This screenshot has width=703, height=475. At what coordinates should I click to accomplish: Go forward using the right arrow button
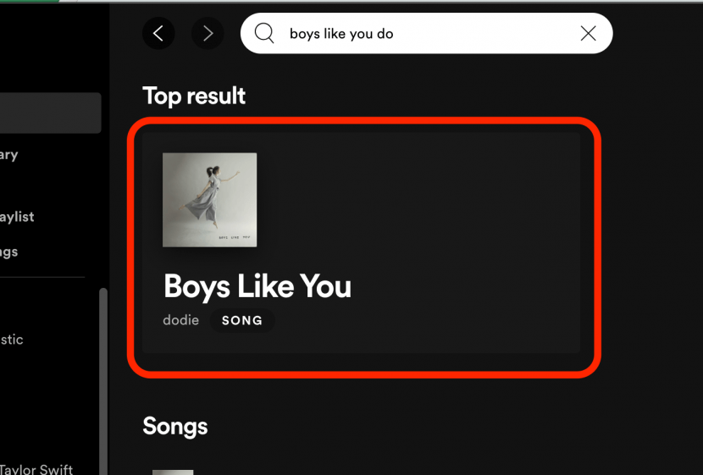(x=208, y=34)
